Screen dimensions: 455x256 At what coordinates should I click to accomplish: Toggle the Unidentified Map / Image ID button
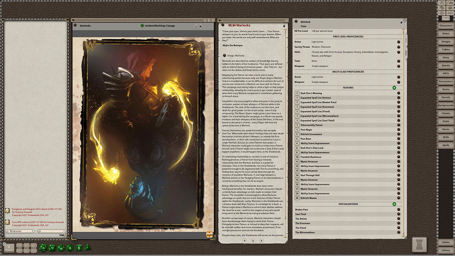pos(142,26)
